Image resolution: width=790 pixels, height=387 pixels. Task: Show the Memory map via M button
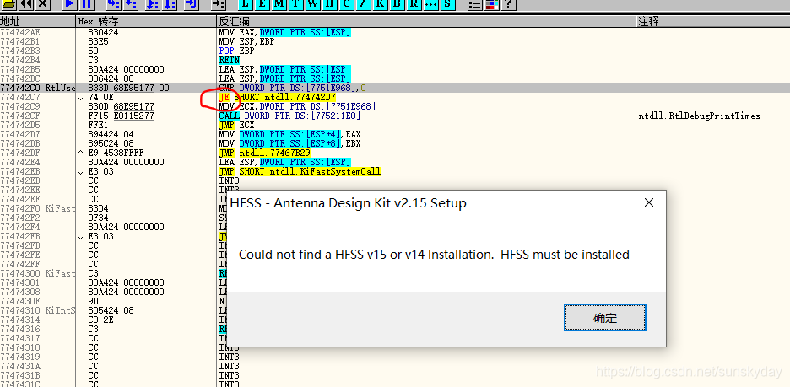click(x=279, y=4)
